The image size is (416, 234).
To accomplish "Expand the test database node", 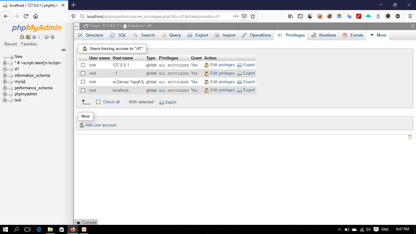I will (4, 100).
